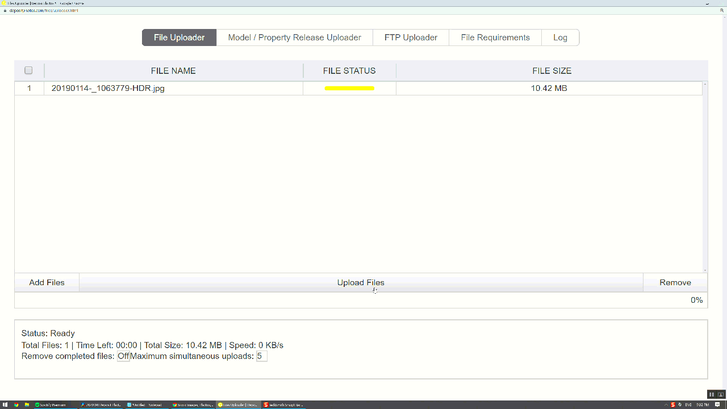This screenshot has width=727, height=409.
Task: Click the yellow file status progress bar
Action: point(349,88)
